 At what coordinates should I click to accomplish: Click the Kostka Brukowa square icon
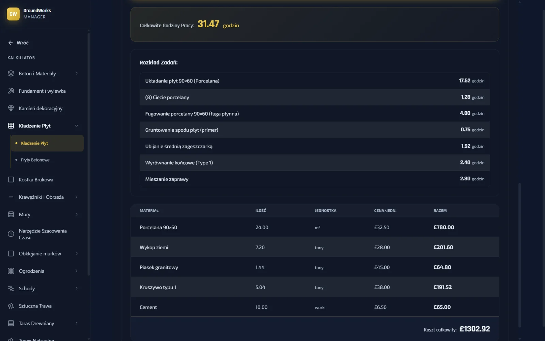[x=11, y=179]
